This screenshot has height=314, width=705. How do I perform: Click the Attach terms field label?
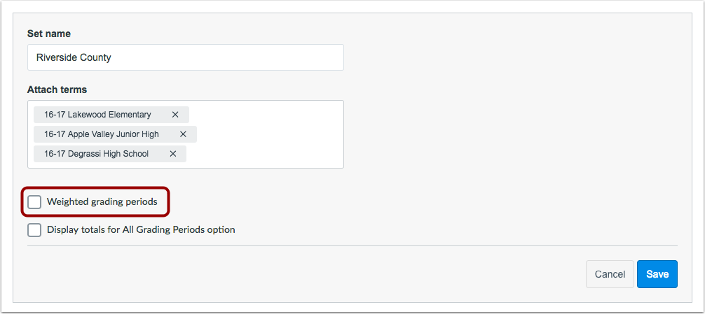click(x=57, y=90)
